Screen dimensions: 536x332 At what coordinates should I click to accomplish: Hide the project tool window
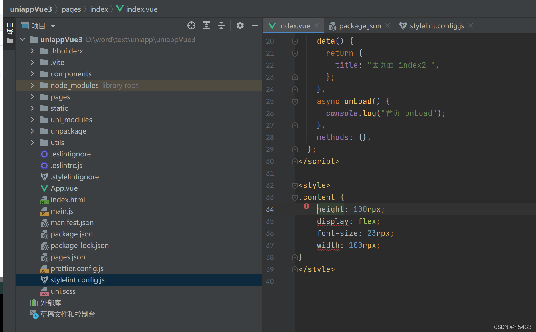point(255,26)
